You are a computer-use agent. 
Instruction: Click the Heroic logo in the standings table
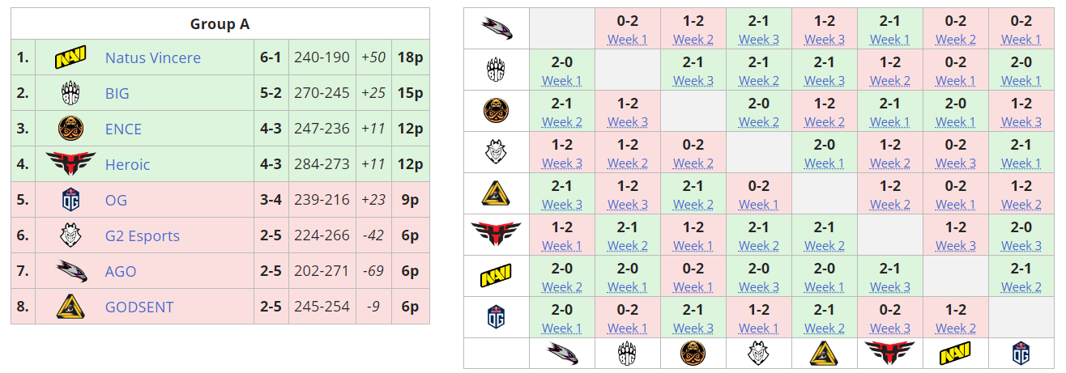point(70,164)
